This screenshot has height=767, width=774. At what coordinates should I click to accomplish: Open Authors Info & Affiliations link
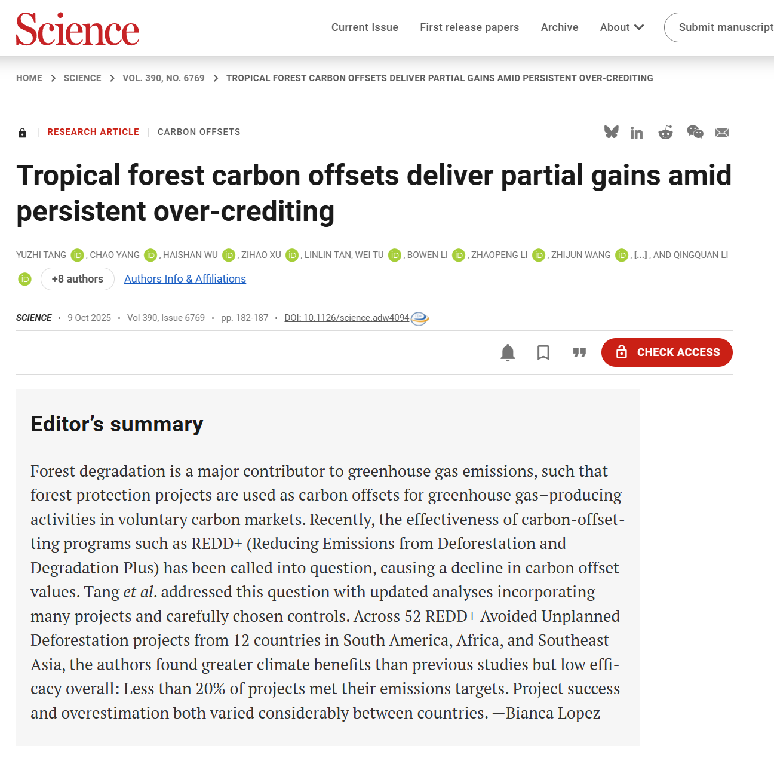click(x=185, y=279)
